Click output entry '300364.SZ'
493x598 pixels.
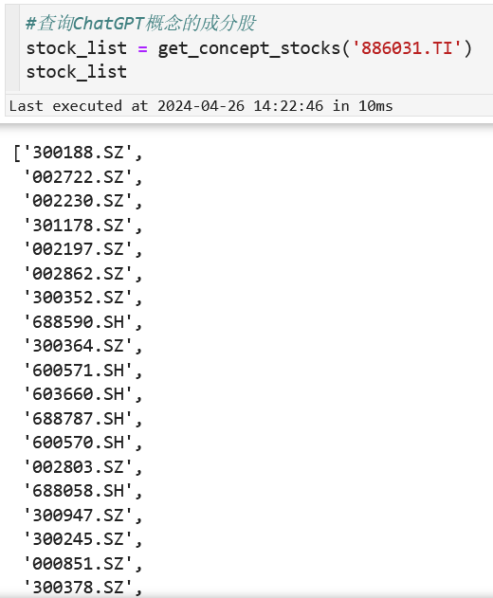(x=78, y=346)
